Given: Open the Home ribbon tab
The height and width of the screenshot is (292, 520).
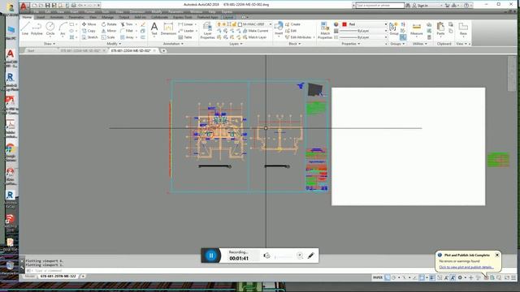Looking at the screenshot, I should tap(27, 17).
